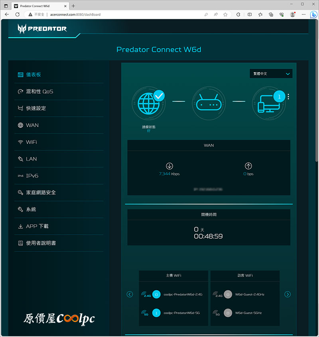The height and width of the screenshot is (337, 319).
Task: Open the 家庭網路安全 menu item
Action: (x=59, y=192)
